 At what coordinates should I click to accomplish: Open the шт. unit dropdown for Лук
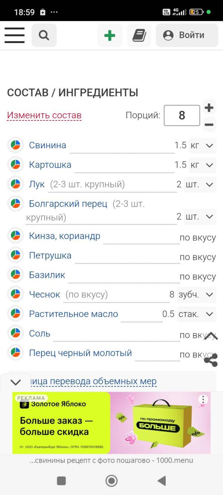200,184
